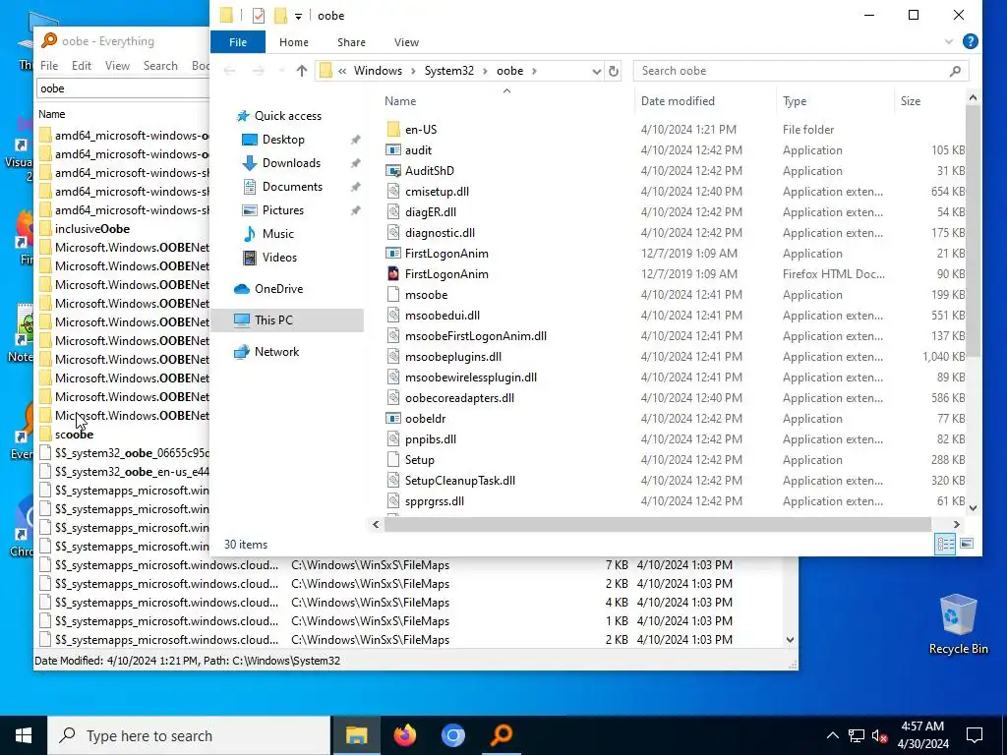Select the en-US folder icon
Image resolution: width=1007 pixels, height=755 pixels.
[393, 130]
